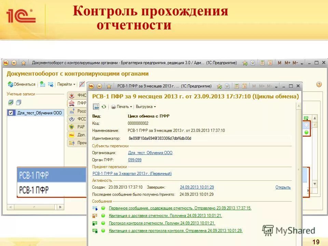Click the save and close icon before refresh
Screen dimensions: 328x246
[96, 107]
